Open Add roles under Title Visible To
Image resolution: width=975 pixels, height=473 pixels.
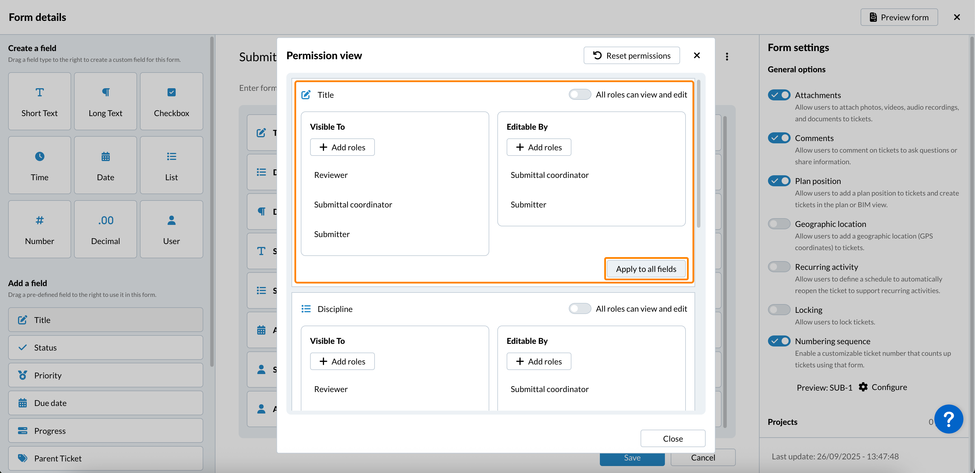(342, 147)
